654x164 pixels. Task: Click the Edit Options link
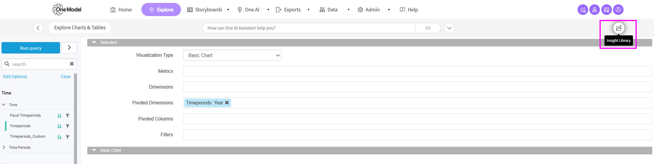tap(15, 77)
